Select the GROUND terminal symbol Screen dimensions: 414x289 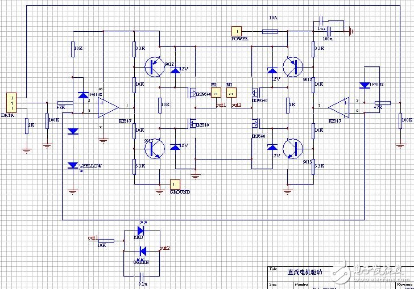tap(175, 185)
